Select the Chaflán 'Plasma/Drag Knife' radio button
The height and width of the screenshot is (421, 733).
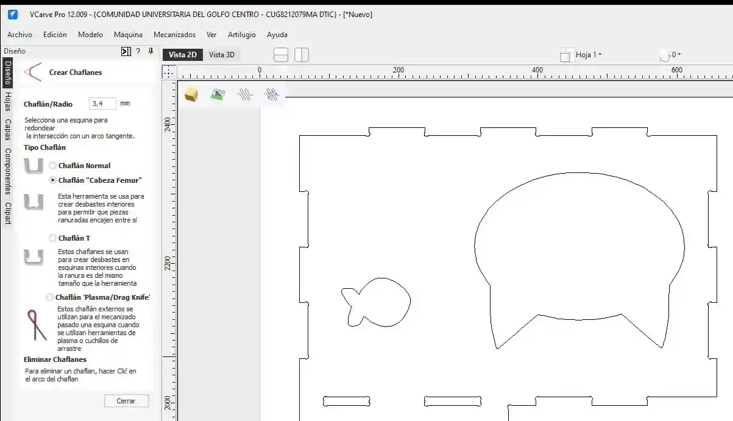[50, 297]
